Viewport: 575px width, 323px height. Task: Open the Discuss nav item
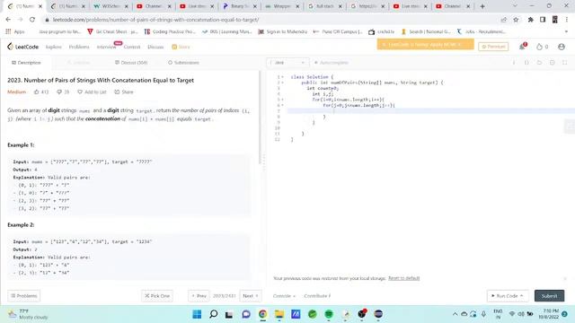click(x=155, y=47)
